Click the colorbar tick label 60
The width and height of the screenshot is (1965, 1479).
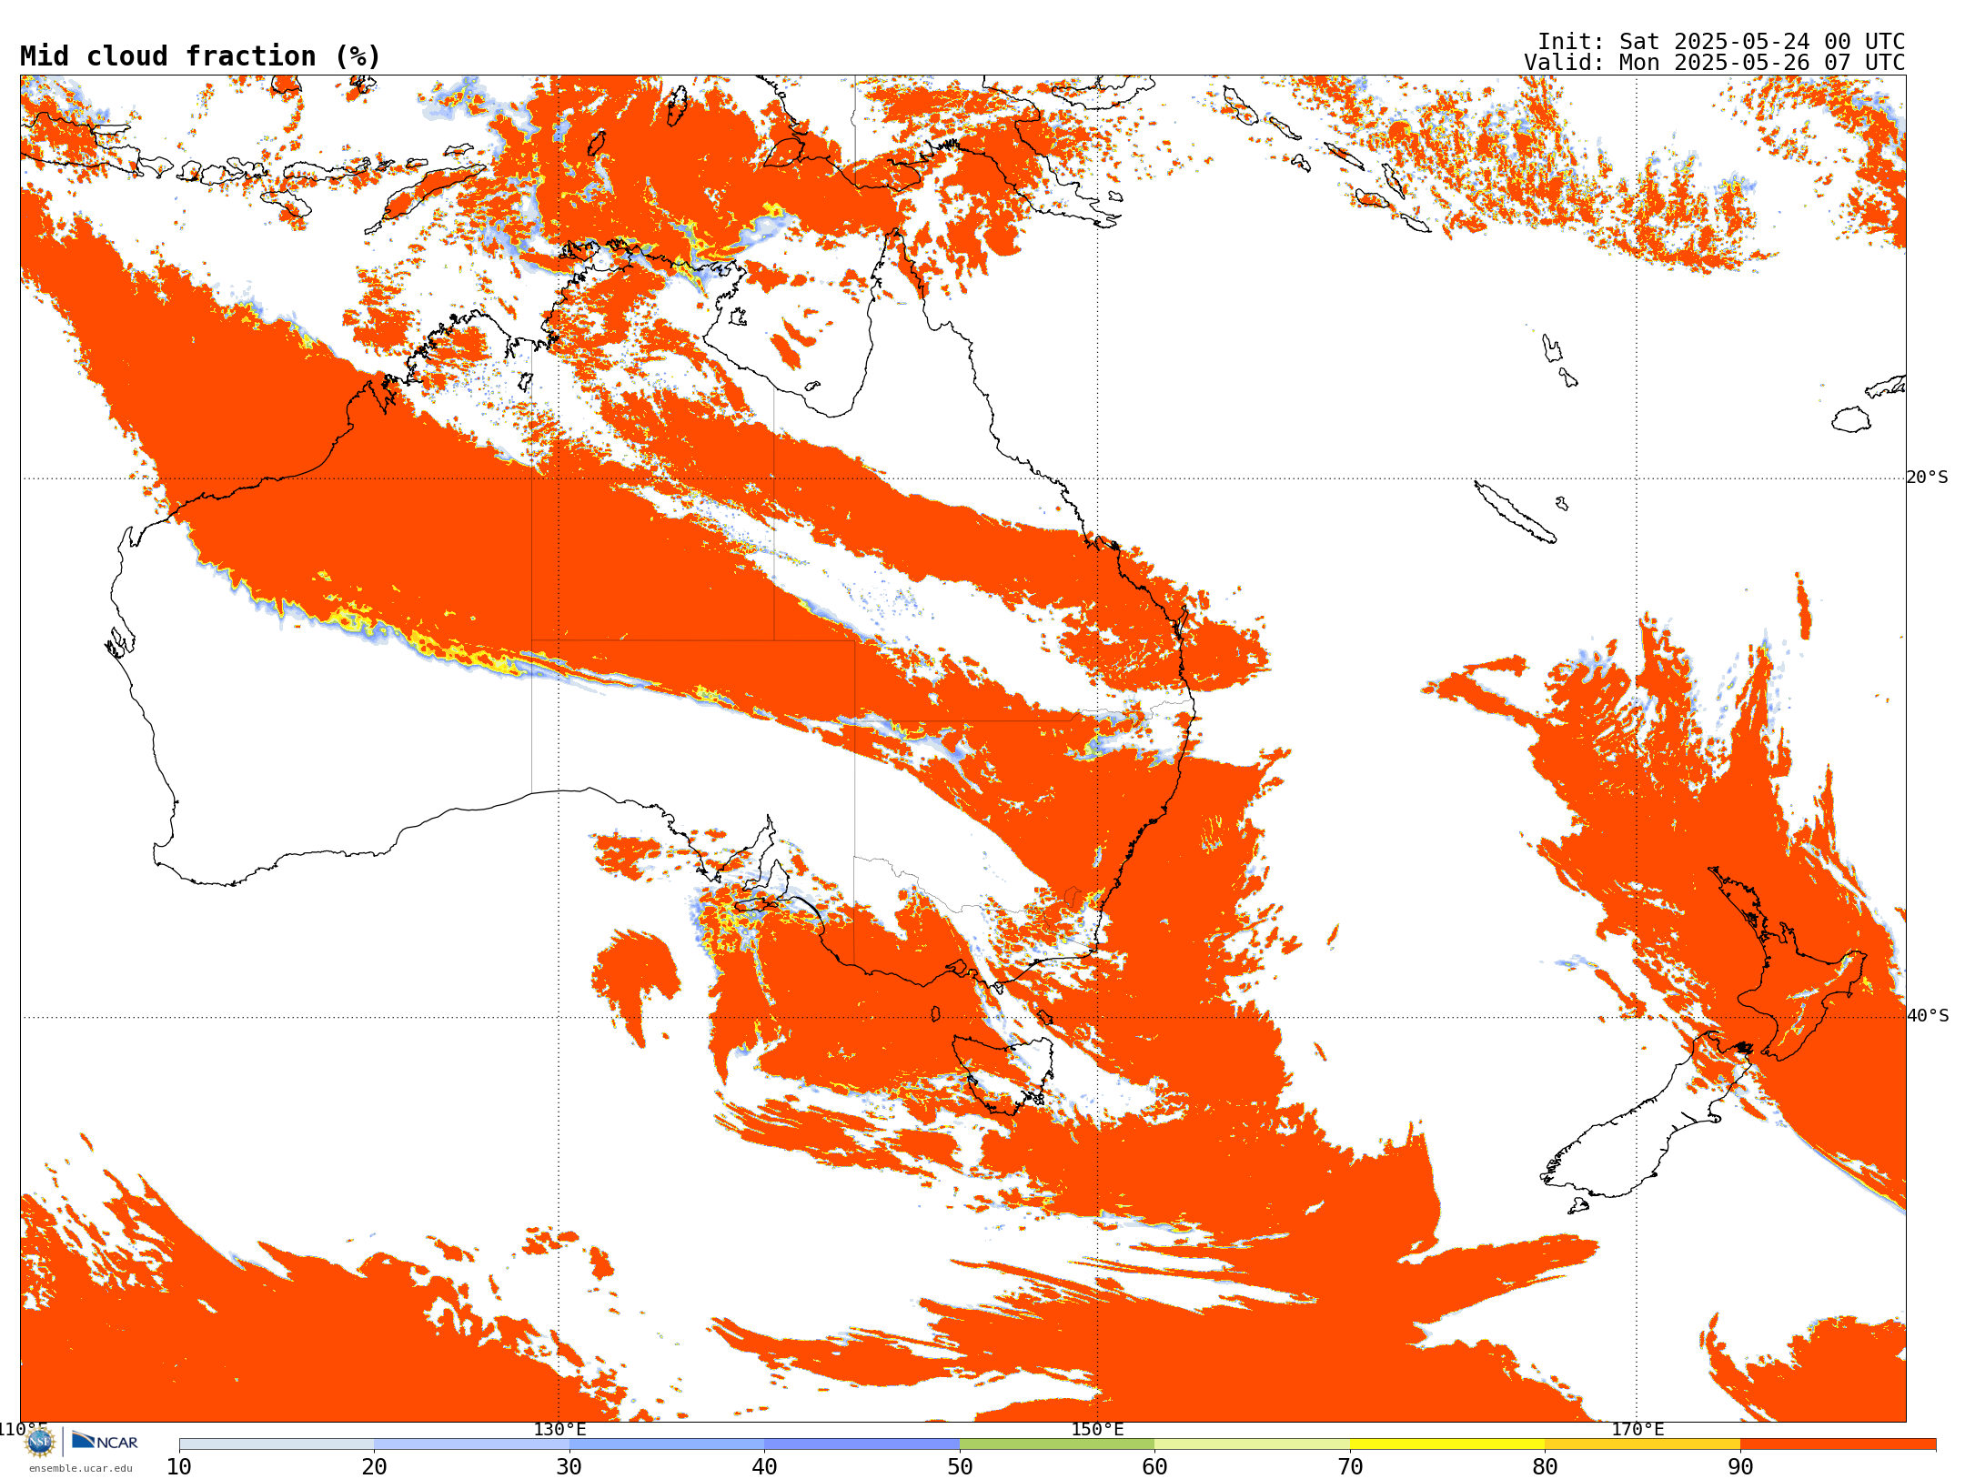[1154, 1467]
